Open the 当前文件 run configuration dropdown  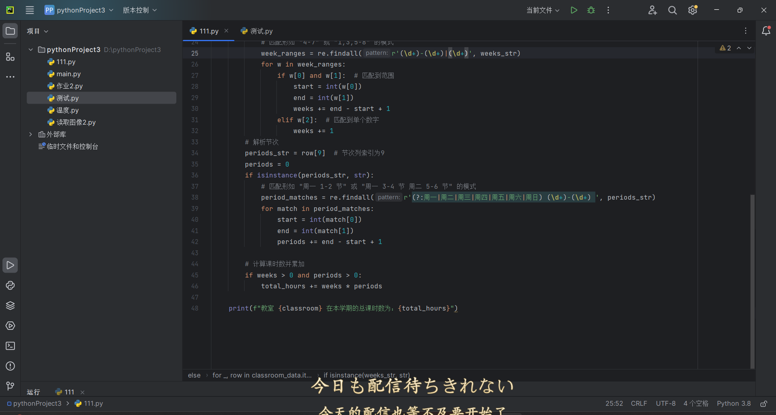[x=543, y=10]
